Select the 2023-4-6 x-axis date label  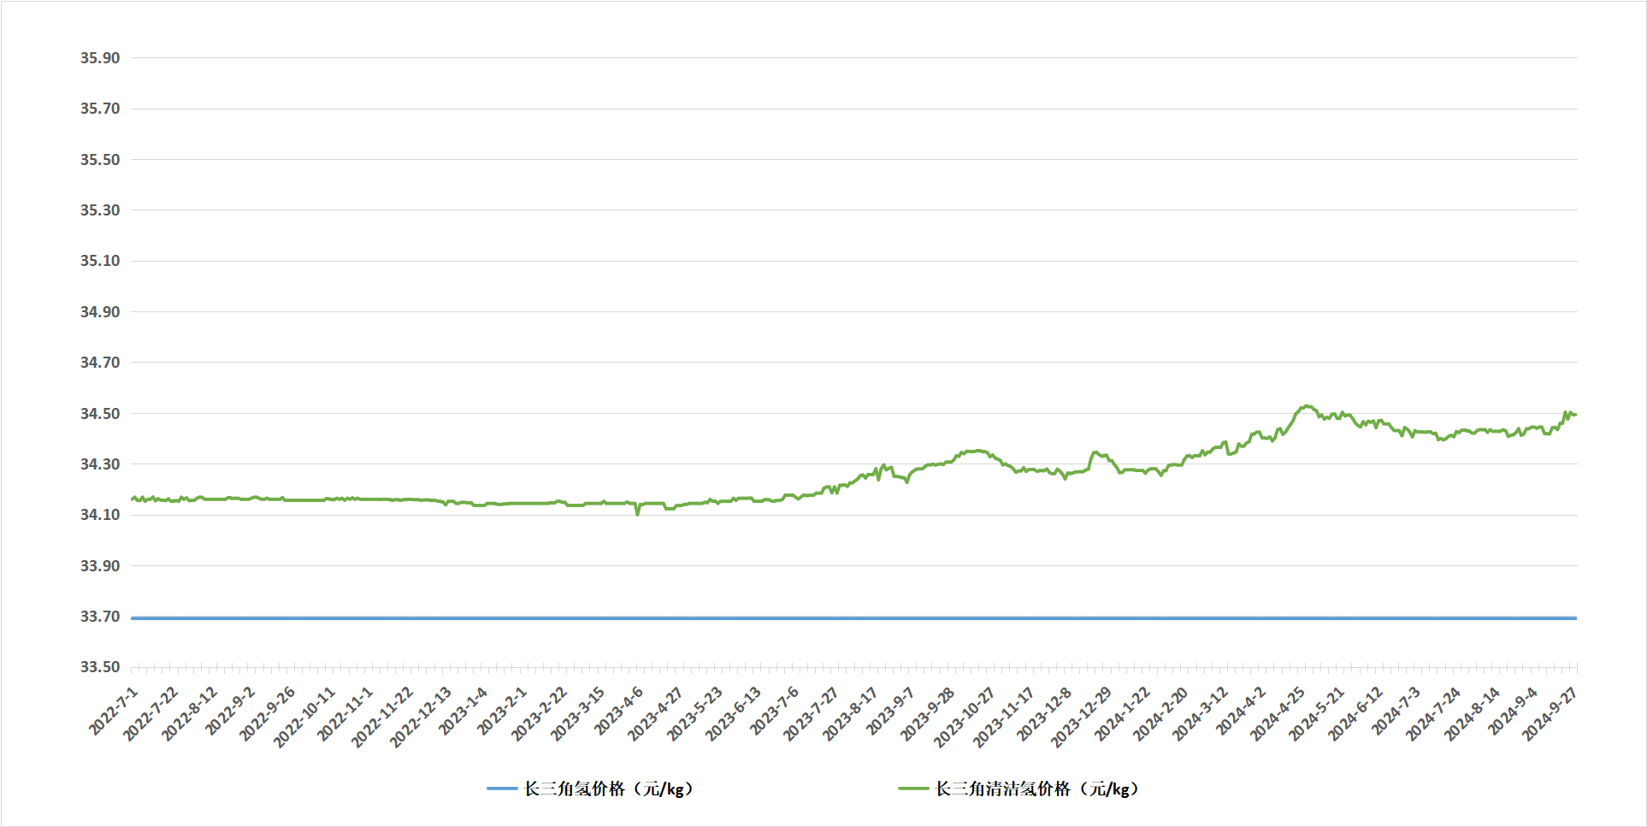(618, 712)
